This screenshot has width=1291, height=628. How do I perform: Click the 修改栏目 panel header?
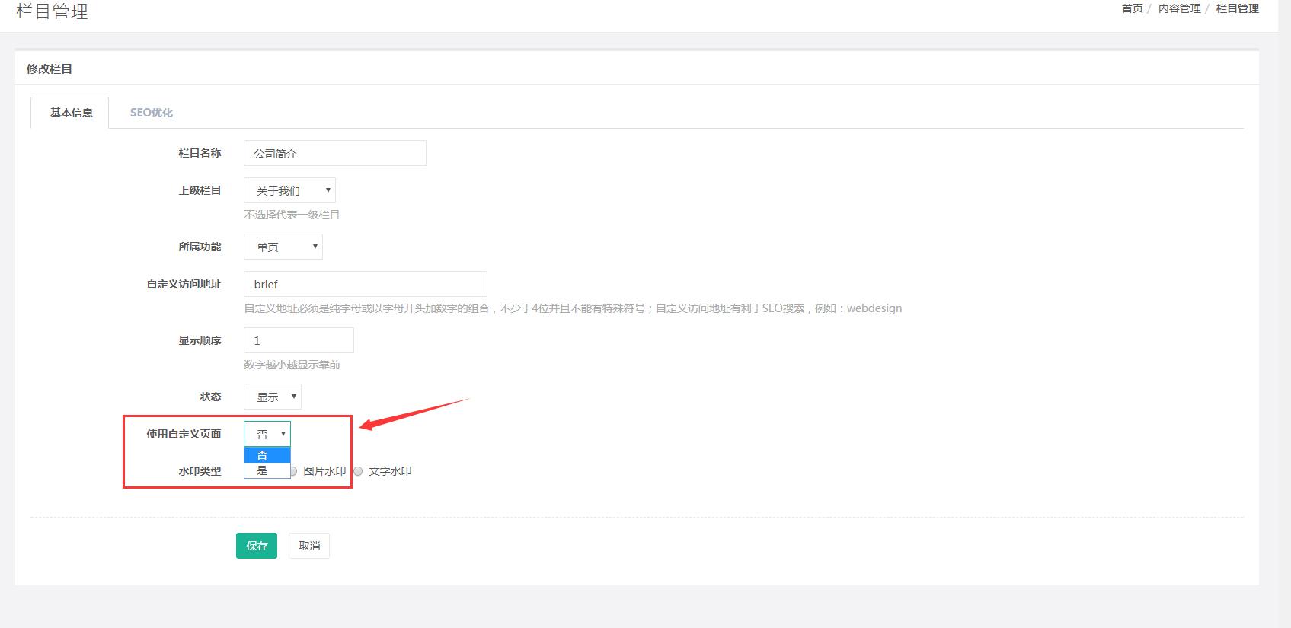50,69
